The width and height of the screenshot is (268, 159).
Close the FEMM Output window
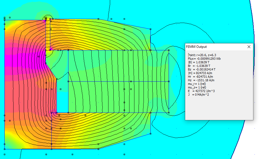249,47
